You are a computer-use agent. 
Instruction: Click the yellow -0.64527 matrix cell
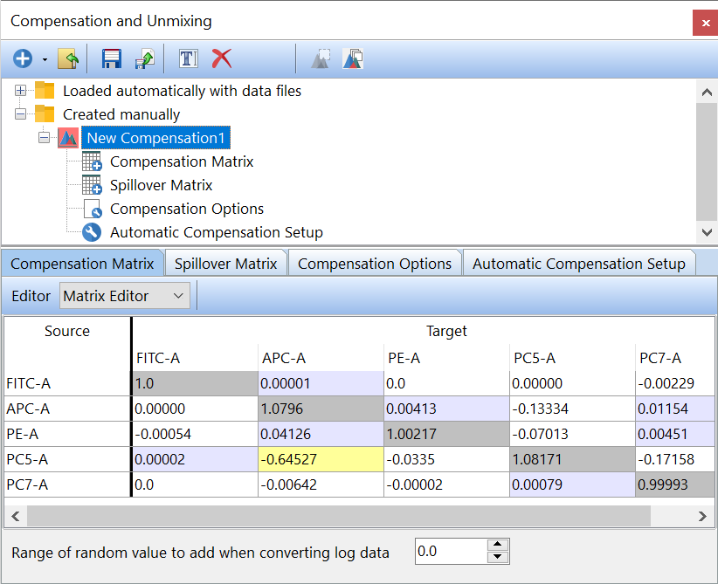coord(321,459)
